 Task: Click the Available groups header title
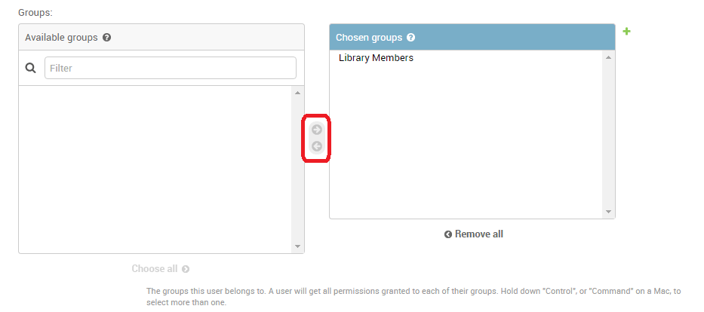[61, 37]
